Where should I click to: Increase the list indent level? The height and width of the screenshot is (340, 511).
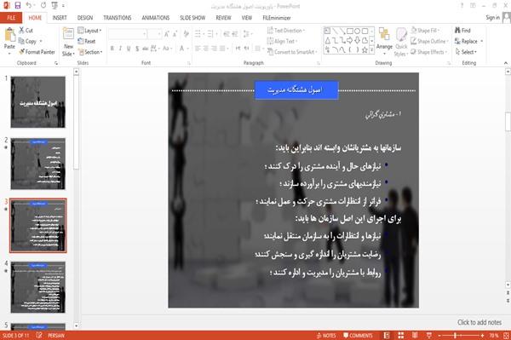click(235, 33)
